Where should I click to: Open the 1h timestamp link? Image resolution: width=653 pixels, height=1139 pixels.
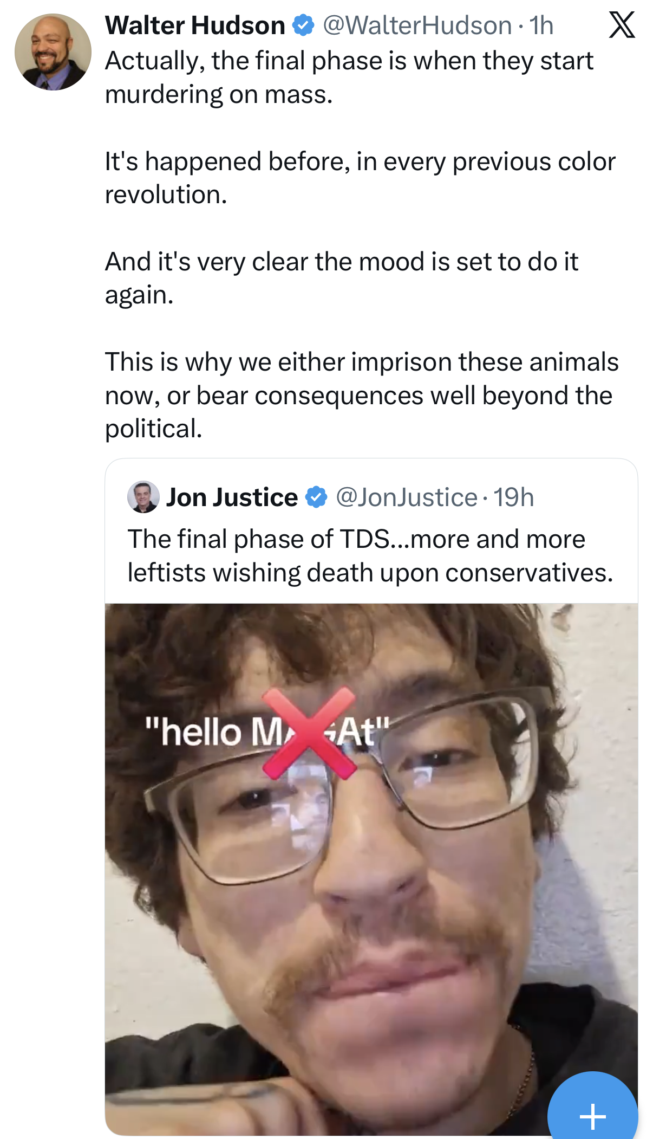541,25
